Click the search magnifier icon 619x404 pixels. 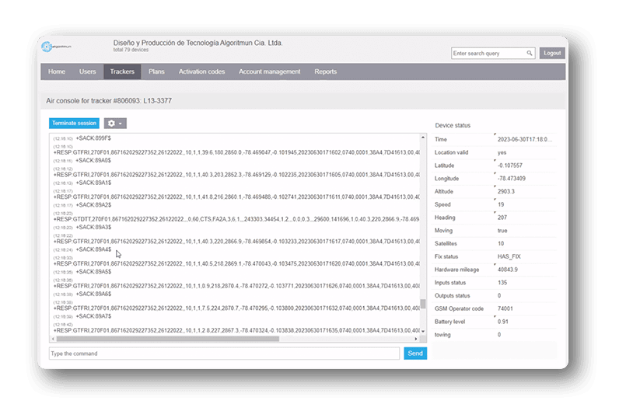530,53
